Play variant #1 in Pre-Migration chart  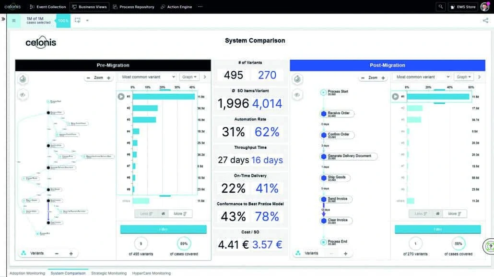[121, 96]
